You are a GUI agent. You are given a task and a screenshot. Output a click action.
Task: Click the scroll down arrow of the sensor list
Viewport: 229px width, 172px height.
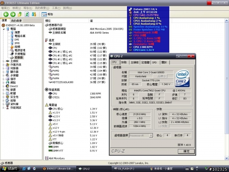click(226, 158)
